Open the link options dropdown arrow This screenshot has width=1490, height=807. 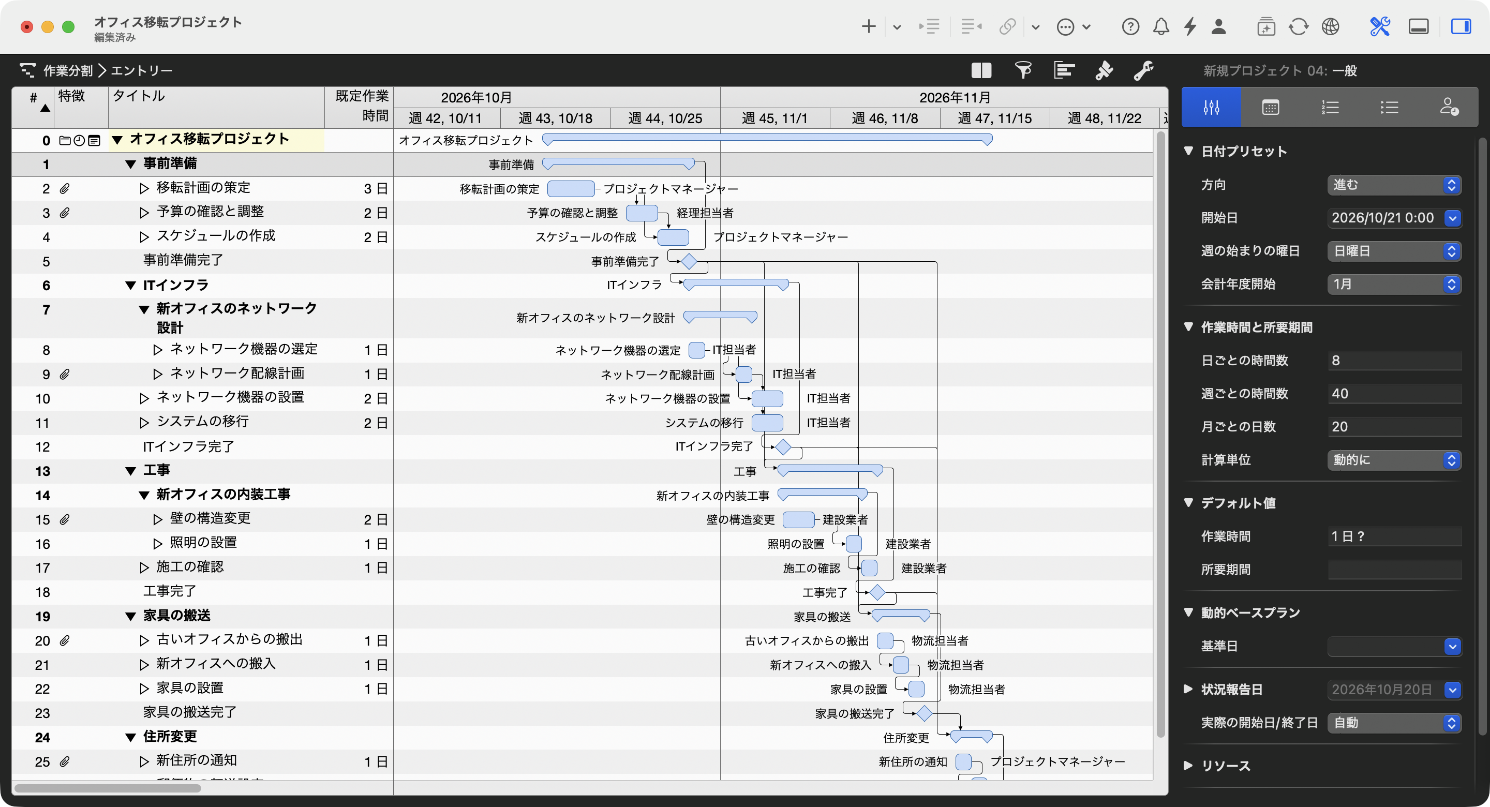point(1035,27)
